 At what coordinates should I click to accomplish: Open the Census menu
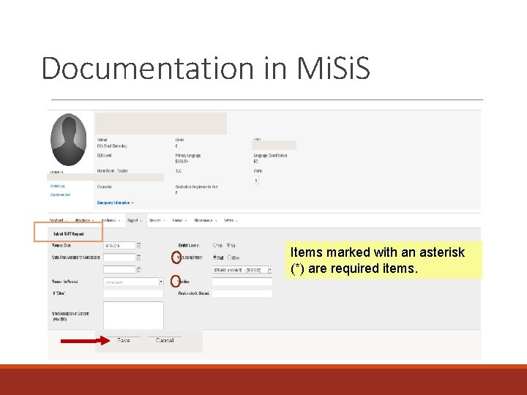pos(179,221)
